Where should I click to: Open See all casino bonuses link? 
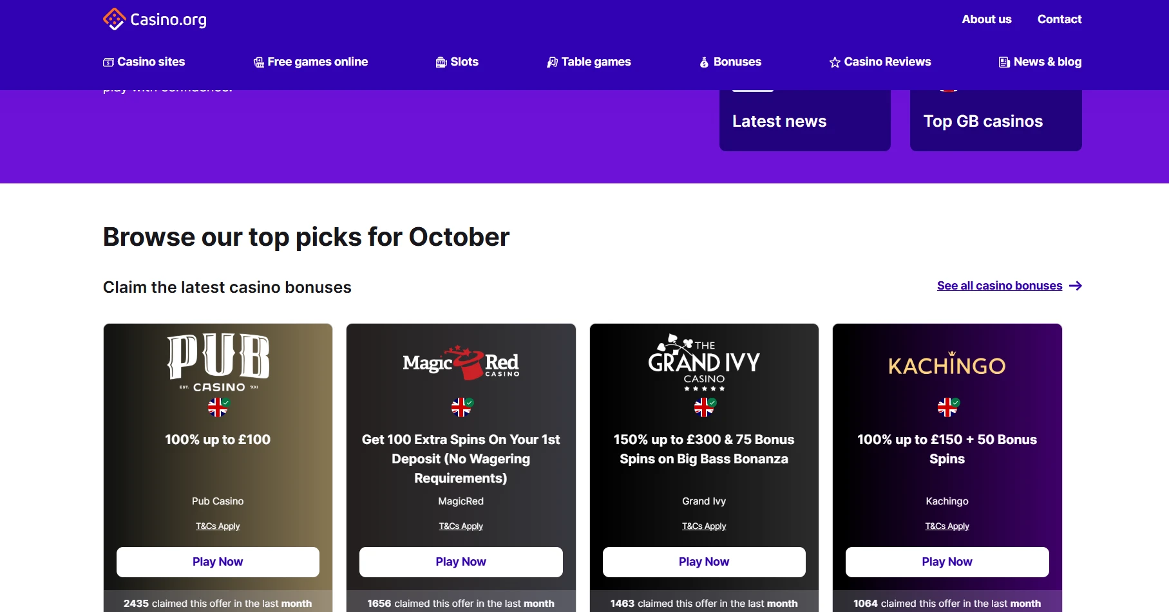point(999,286)
